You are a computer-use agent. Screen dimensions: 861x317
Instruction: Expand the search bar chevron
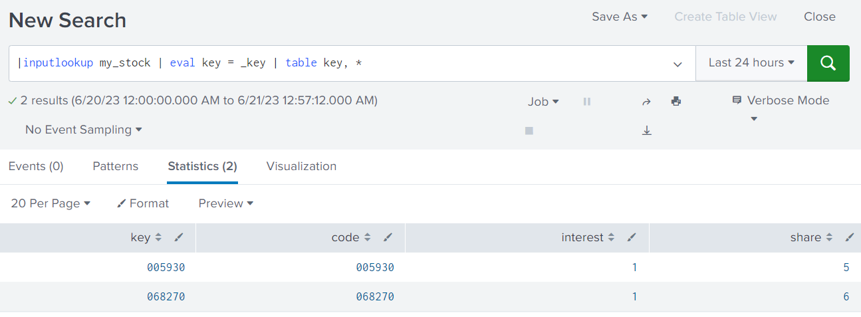point(677,64)
